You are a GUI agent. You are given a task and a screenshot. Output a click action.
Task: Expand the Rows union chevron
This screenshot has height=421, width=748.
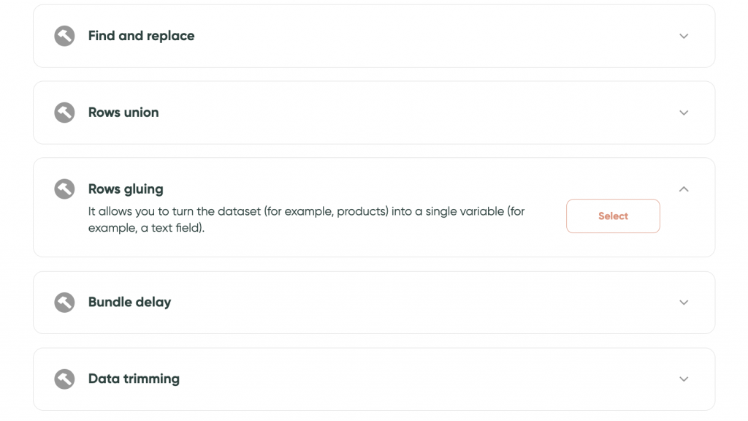[x=684, y=113]
